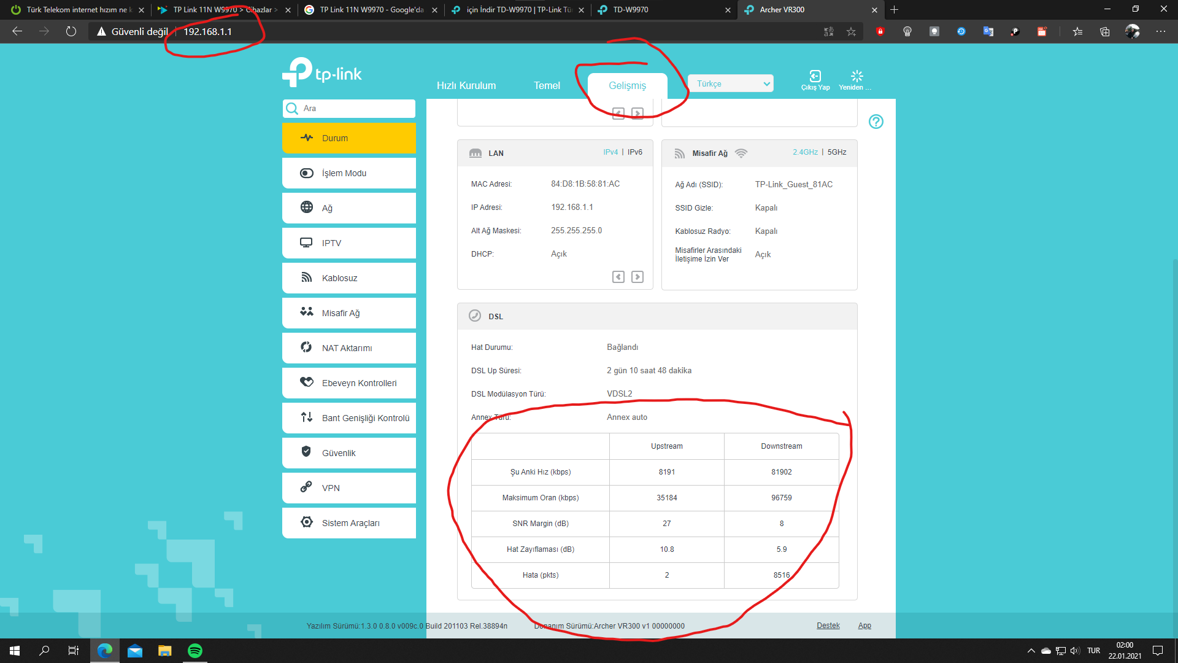Click the Çıkış Yap logout icon
Screen dimensions: 1178x663
(815, 77)
